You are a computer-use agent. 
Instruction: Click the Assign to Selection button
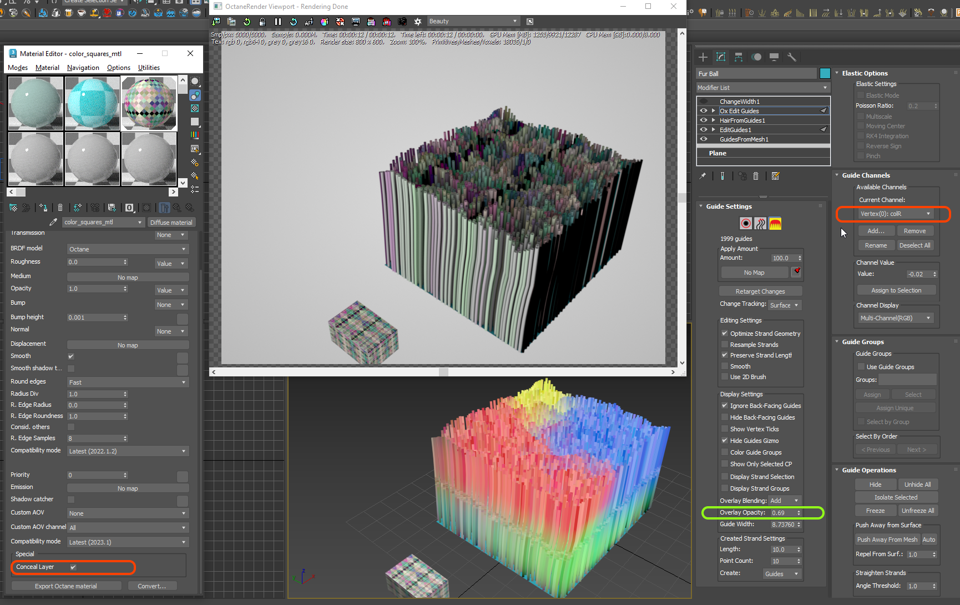click(896, 290)
